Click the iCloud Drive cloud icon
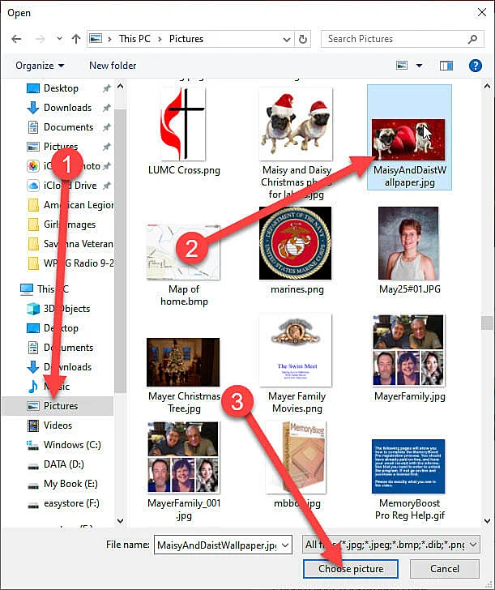This screenshot has width=495, height=590. [33, 186]
